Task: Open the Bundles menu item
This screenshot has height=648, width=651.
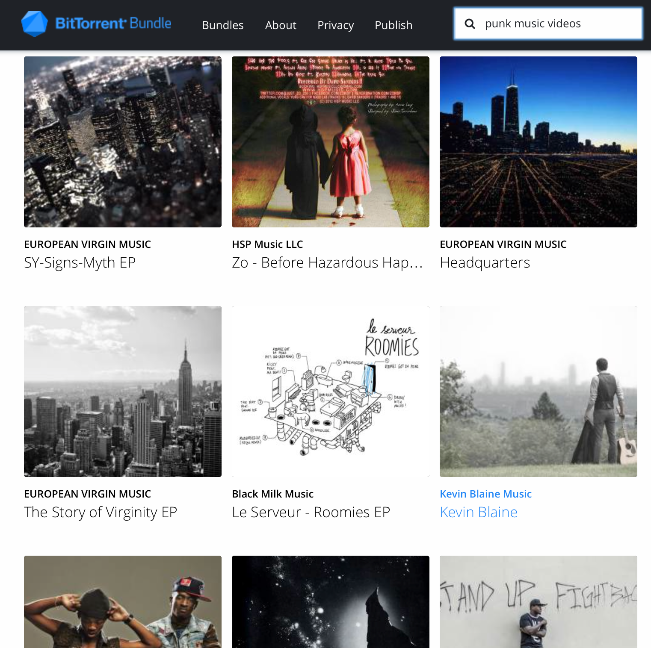Action: 222,25
